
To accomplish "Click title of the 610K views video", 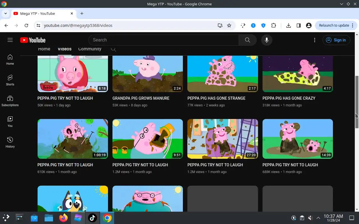I will [x=65, y=165].
